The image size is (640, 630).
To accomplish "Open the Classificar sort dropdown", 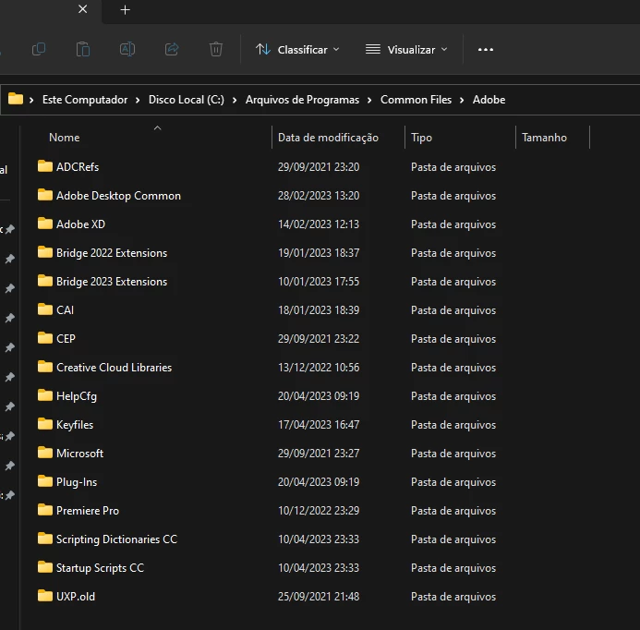I will point(297,50).
